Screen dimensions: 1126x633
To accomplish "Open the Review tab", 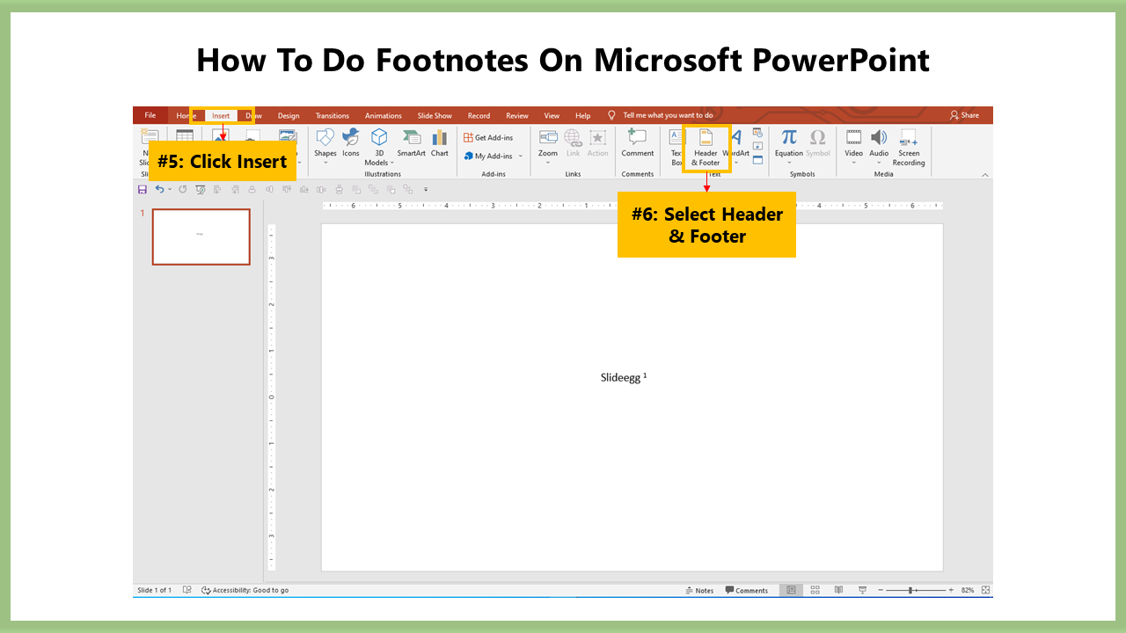I will (x=517, y=116).
